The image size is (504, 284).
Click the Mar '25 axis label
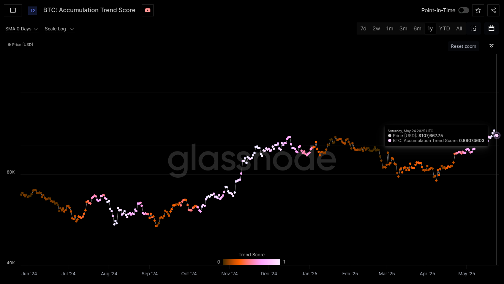[387, 273]
